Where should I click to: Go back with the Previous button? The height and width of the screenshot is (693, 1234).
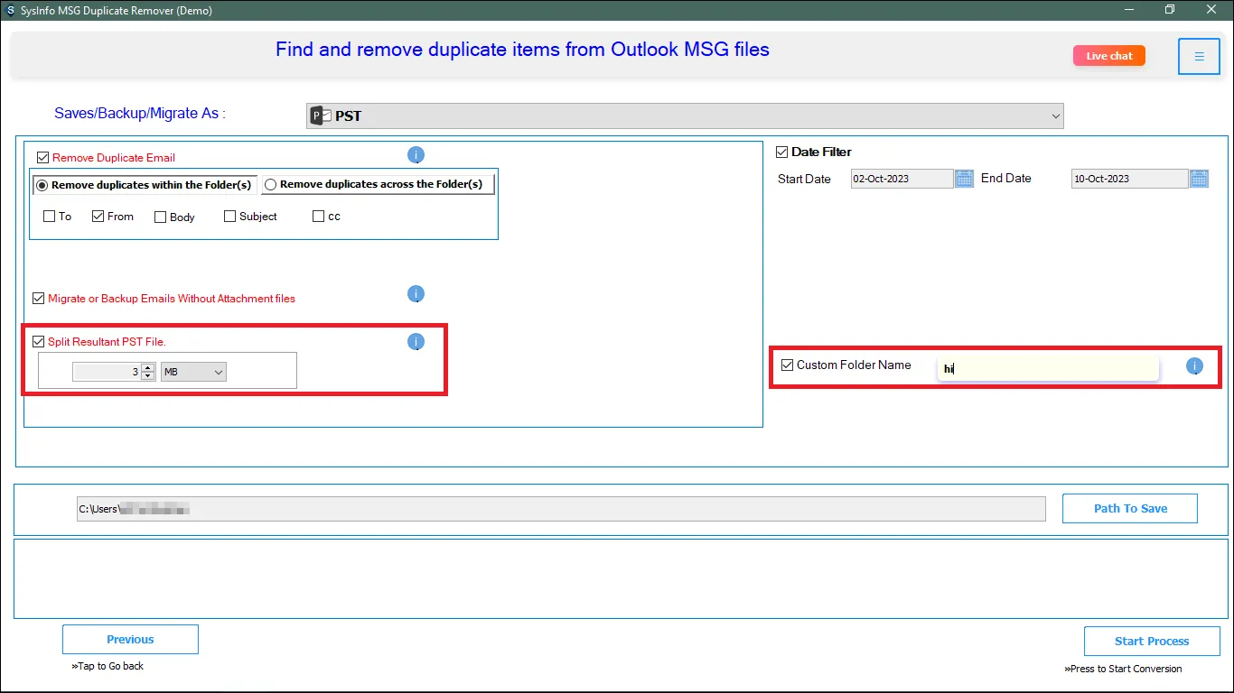pyautogui.click(x=130, y=640)
